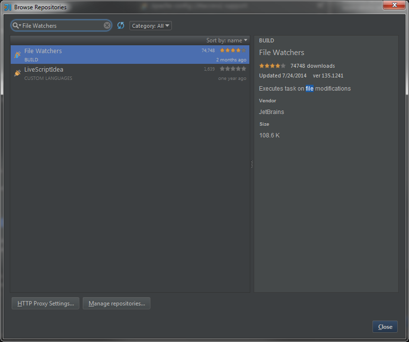The width and height of the screenshot is (409, 342).
Task: Click the "108.6 K" size value
Action: [x=269, y=135]
